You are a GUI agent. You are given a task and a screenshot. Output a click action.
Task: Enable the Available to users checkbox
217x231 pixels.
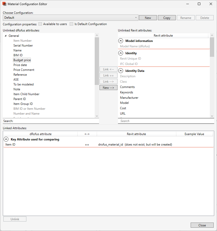point(40,24)
